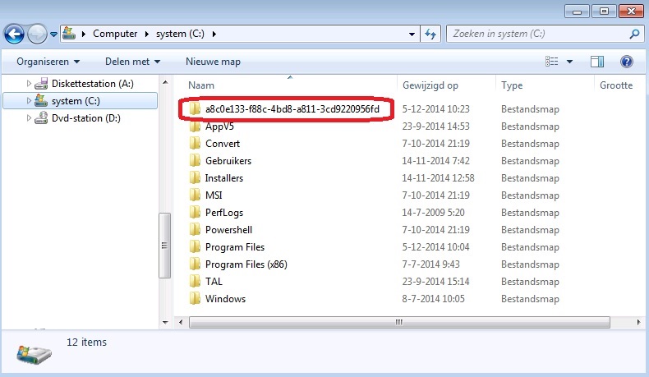Expand the address bar history dropdown
Screen dimensions: 649x377
[x=412, y=34]
